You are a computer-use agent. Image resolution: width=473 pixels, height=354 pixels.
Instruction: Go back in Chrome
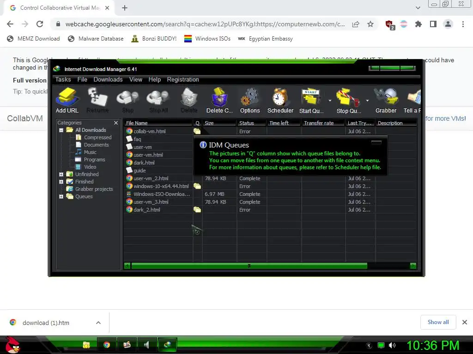click(x=10, y=24)
